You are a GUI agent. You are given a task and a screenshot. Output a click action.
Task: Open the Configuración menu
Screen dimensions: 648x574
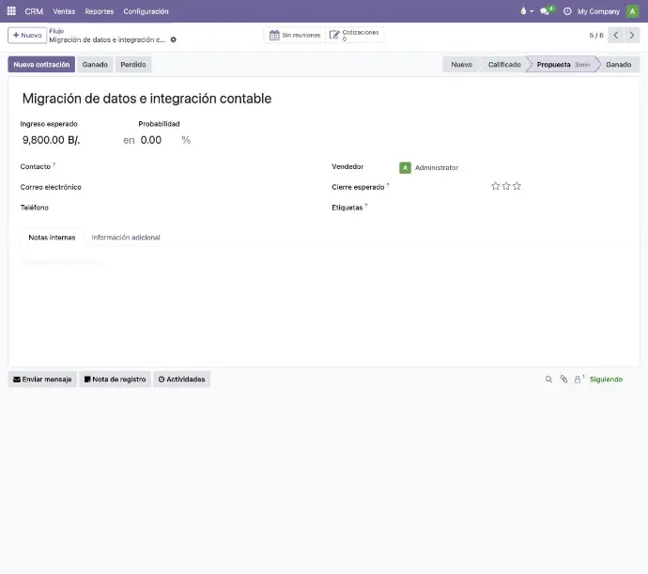[x=146, y=11]
